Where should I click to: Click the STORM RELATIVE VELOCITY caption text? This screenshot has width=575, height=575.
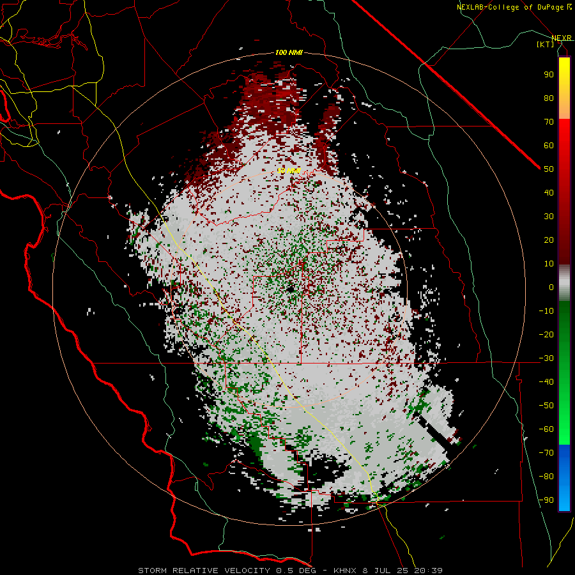(204, 571)
